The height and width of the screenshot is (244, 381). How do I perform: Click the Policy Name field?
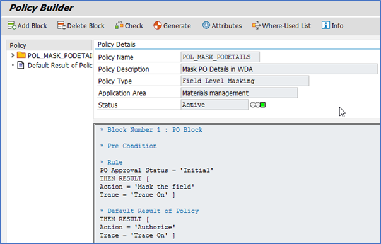220,57
